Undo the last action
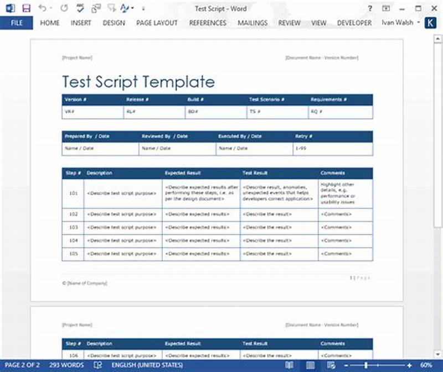Image resolution: width=443 pixels, height=372 pixels. tap(41, 7)
